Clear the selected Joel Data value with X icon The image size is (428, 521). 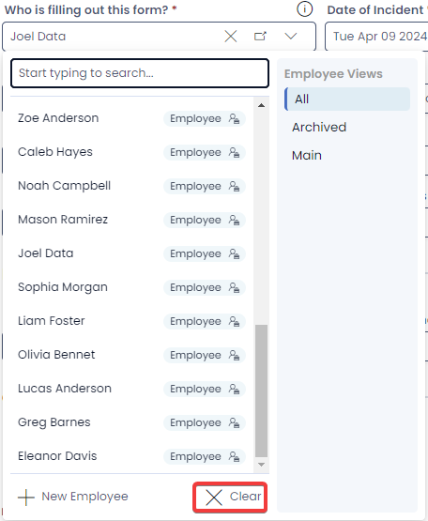point(231,37)
